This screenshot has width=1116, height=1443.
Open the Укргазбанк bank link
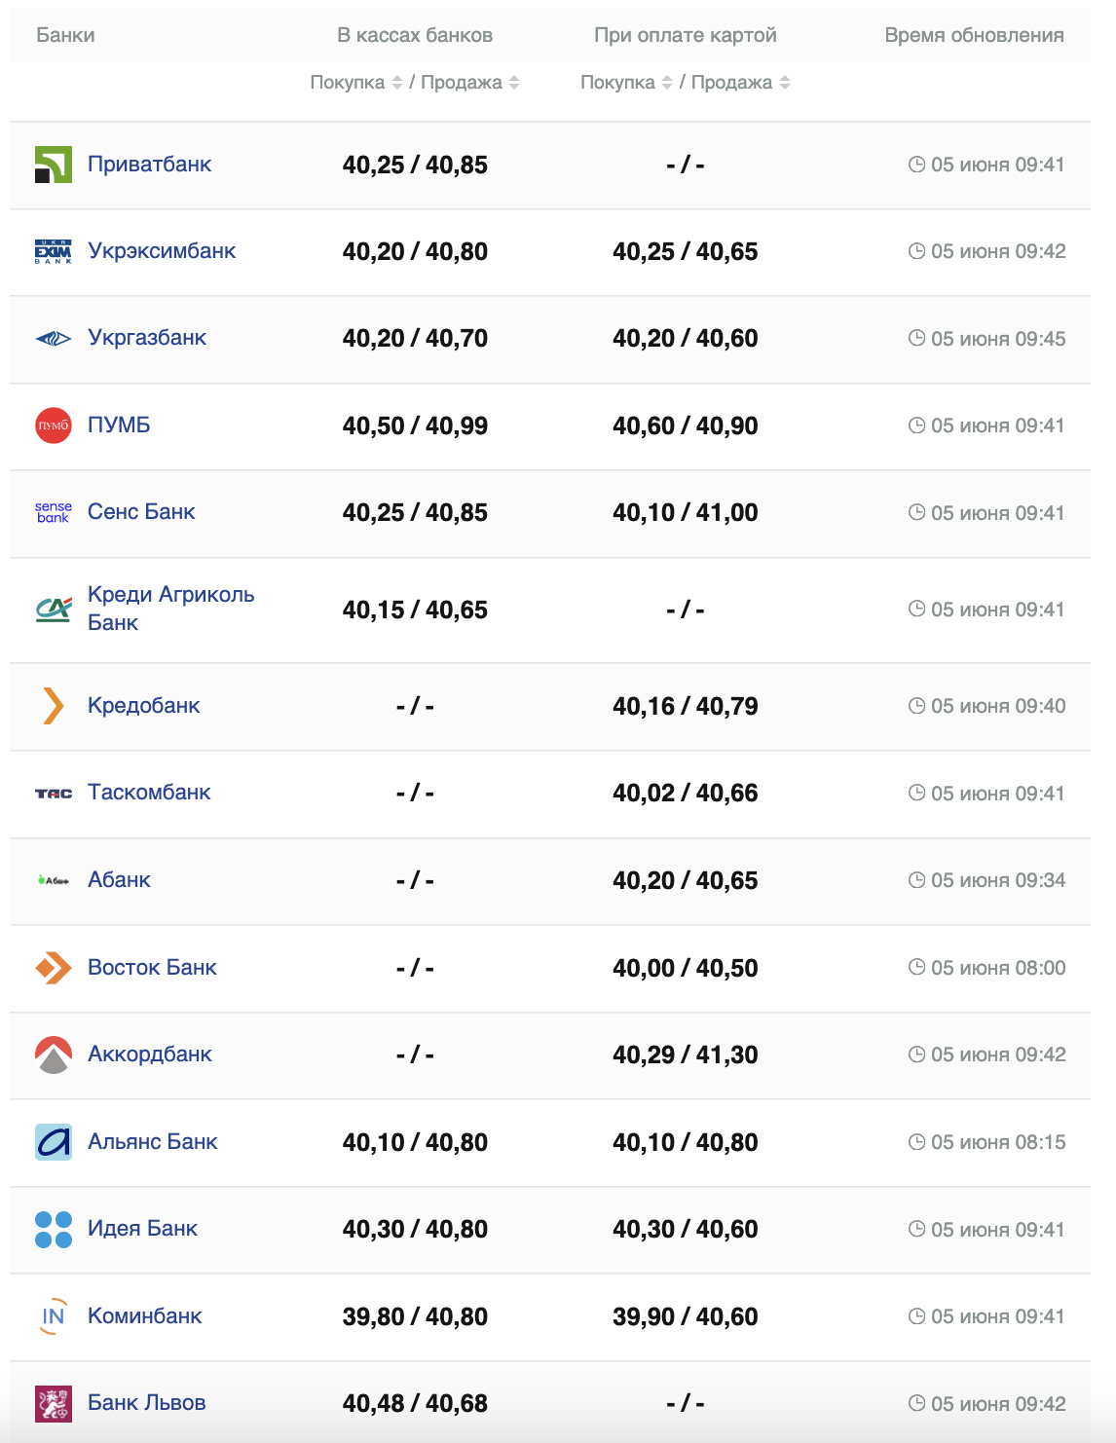tap(147, 338)
